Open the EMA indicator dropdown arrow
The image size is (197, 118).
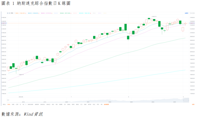pos(14,13)
